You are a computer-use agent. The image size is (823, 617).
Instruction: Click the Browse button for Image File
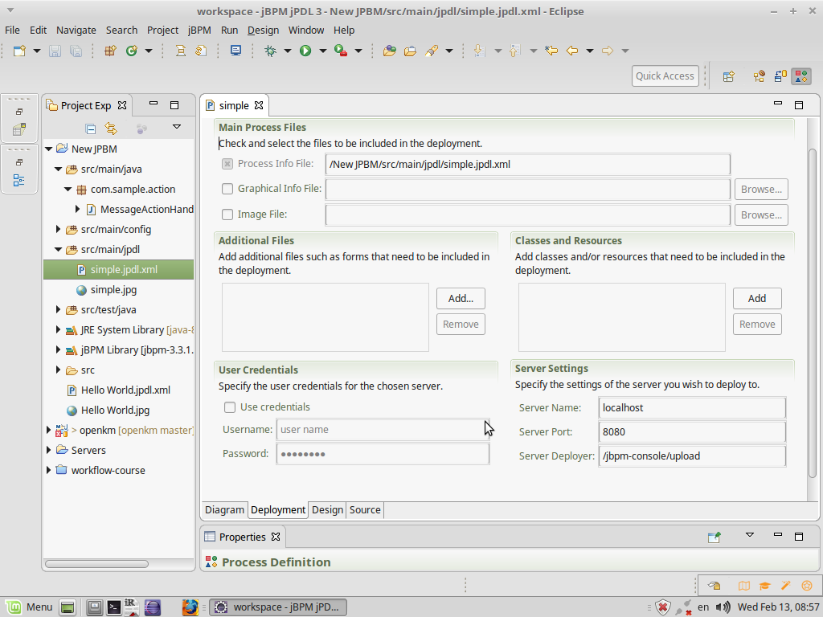[x=760, y=214]
